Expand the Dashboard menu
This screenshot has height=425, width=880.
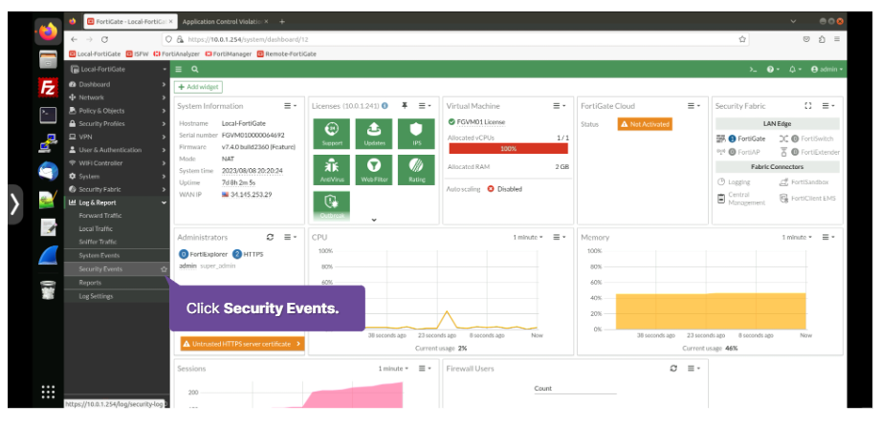[x=118, y=84]
